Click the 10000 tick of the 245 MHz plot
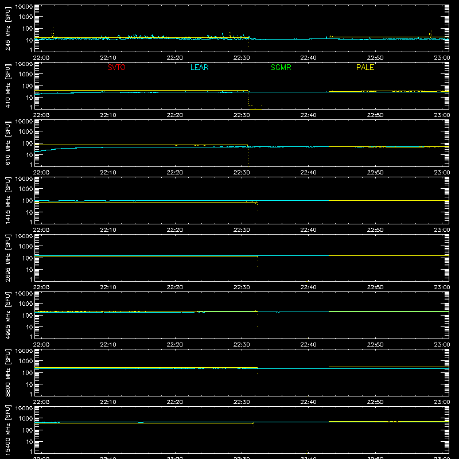 [24, 7]
